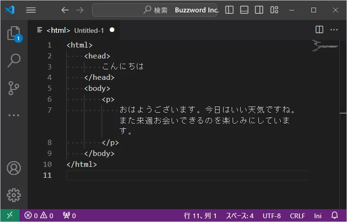Open the Explorer view in activity bar
347x222 pixels.
14,34
